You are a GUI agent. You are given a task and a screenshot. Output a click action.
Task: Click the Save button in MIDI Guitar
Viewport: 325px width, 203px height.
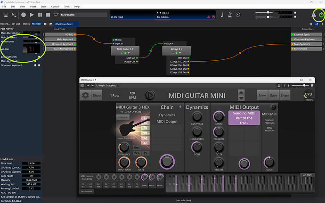pyautogui.click(x=274, y=95)
